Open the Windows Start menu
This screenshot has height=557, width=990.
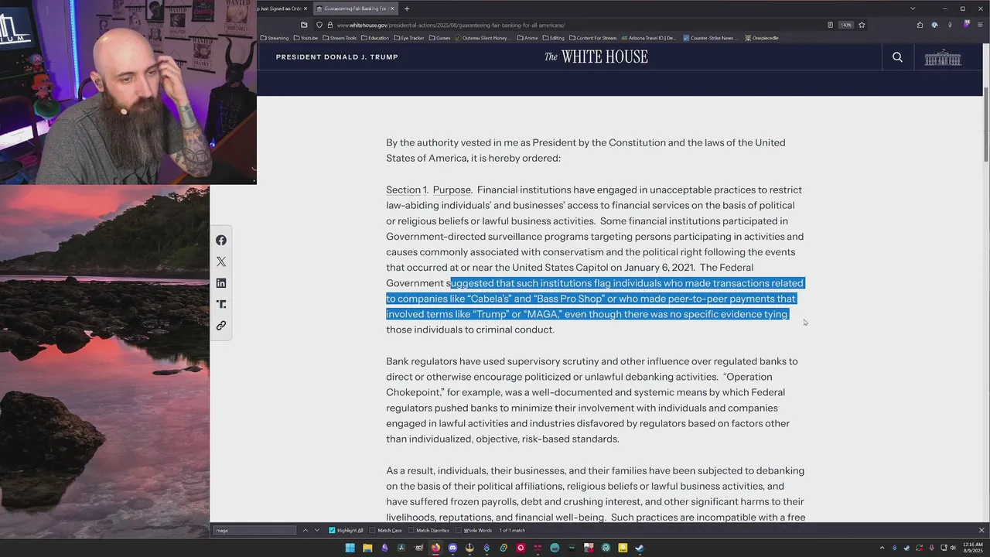(x=350, y=548)
